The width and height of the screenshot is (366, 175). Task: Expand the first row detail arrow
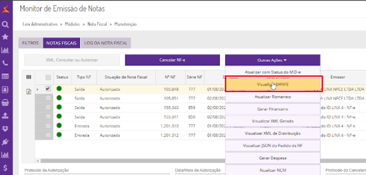coord(38,89)
